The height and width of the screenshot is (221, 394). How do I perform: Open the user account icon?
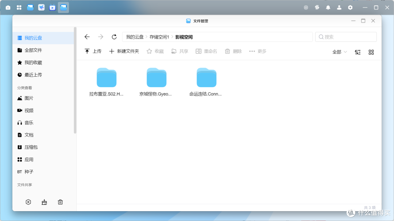click(339, 8)
